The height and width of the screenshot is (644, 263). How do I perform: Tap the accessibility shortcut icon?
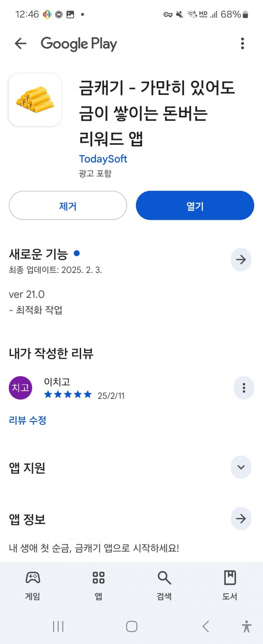click(x=247, y=626)
